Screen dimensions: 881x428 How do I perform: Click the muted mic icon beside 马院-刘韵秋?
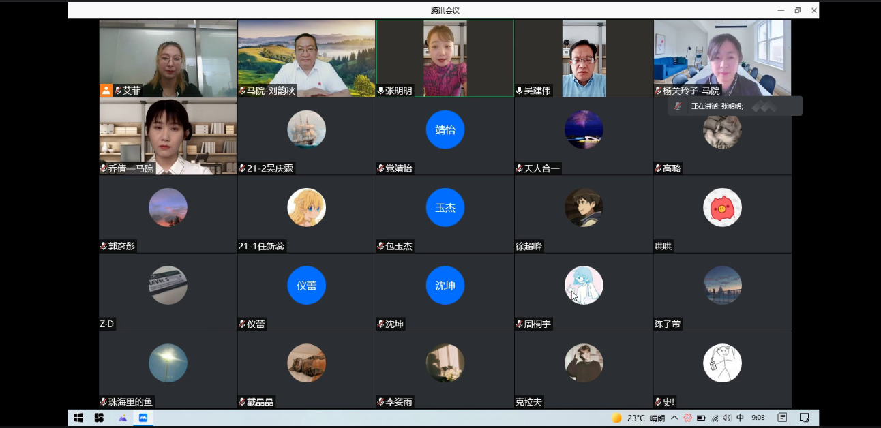(x=242, y=91)
